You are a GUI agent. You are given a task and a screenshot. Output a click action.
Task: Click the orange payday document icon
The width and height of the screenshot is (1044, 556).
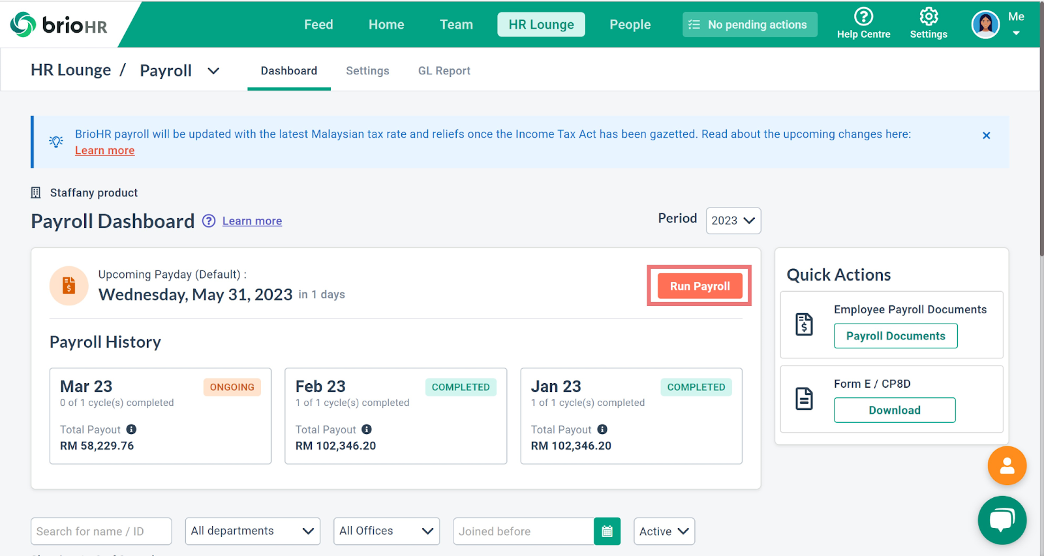pyautogui.click(x=69, y=286)
